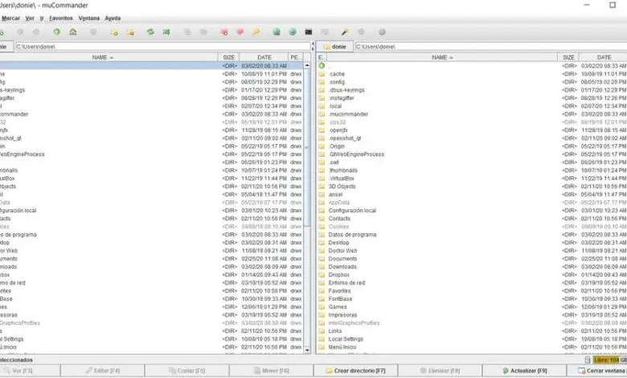This screenshot has width=627, height=378.
Task: Click the Editar [F4] button
Action: click(102, 371)
